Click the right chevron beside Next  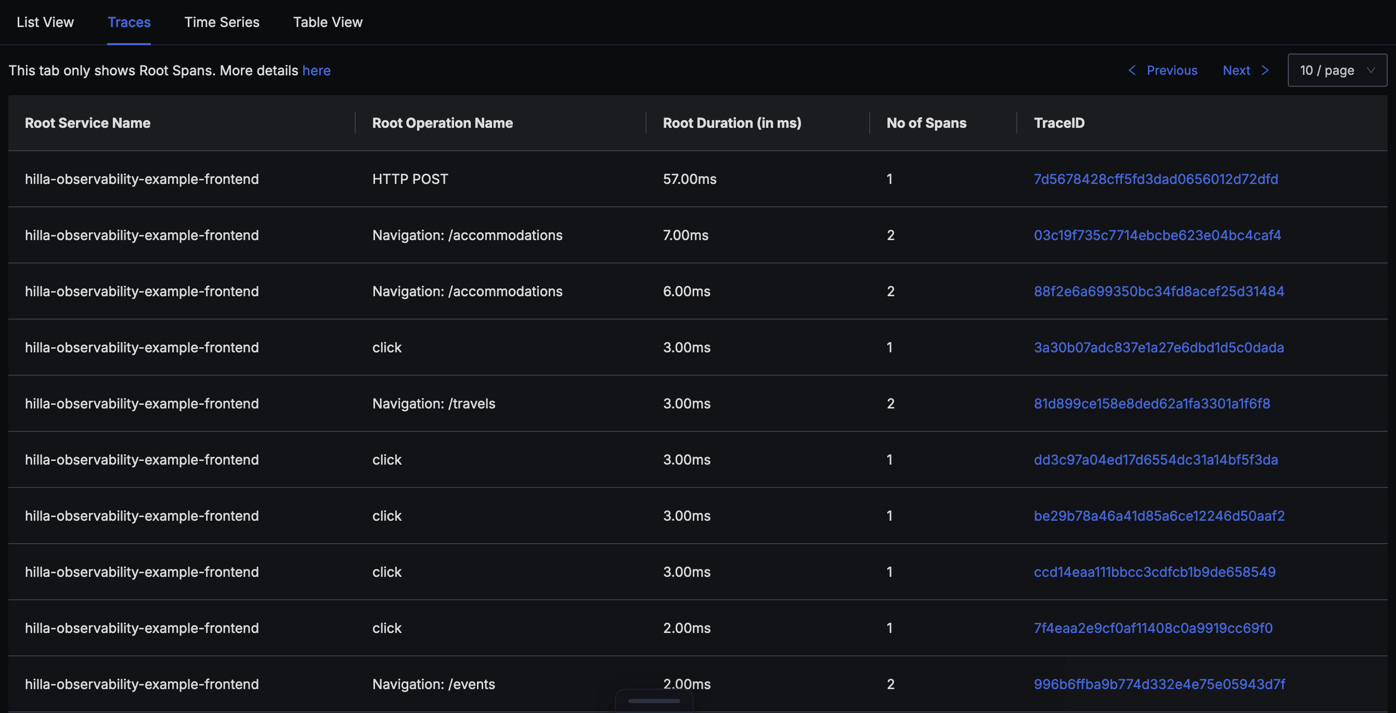[x=1265, y=70]
